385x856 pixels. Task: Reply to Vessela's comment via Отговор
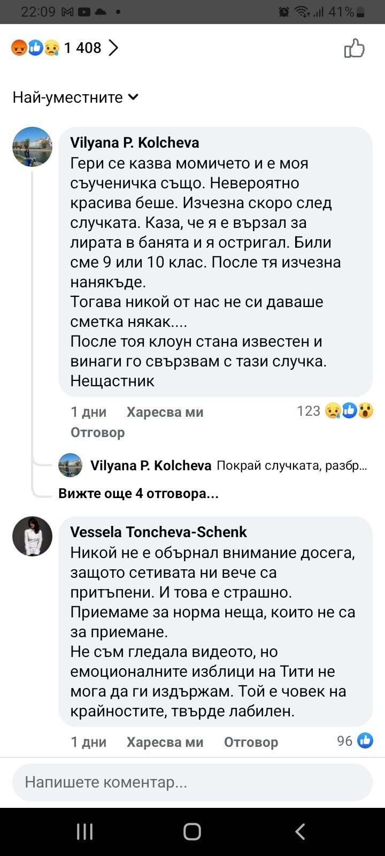pos(251,742)
